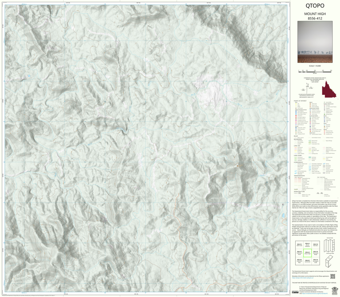Image resolution: width=340 pixels, height=297 pixels.
Task: Click the TRANSPORTATION legend heading
Action: point(299,176)
